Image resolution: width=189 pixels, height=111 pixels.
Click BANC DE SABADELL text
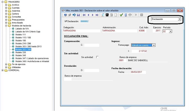pos(138,60)
